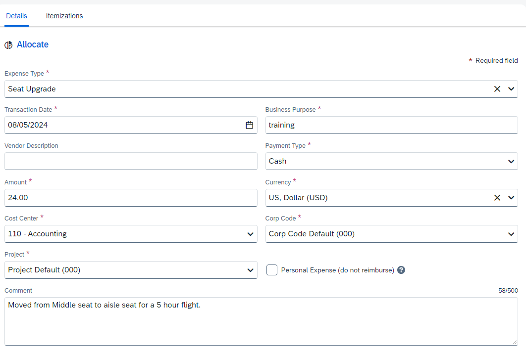Screen dimensions: 526x352
Task: Click the empty Vendor Description field
Action: [x=131, y=162]
